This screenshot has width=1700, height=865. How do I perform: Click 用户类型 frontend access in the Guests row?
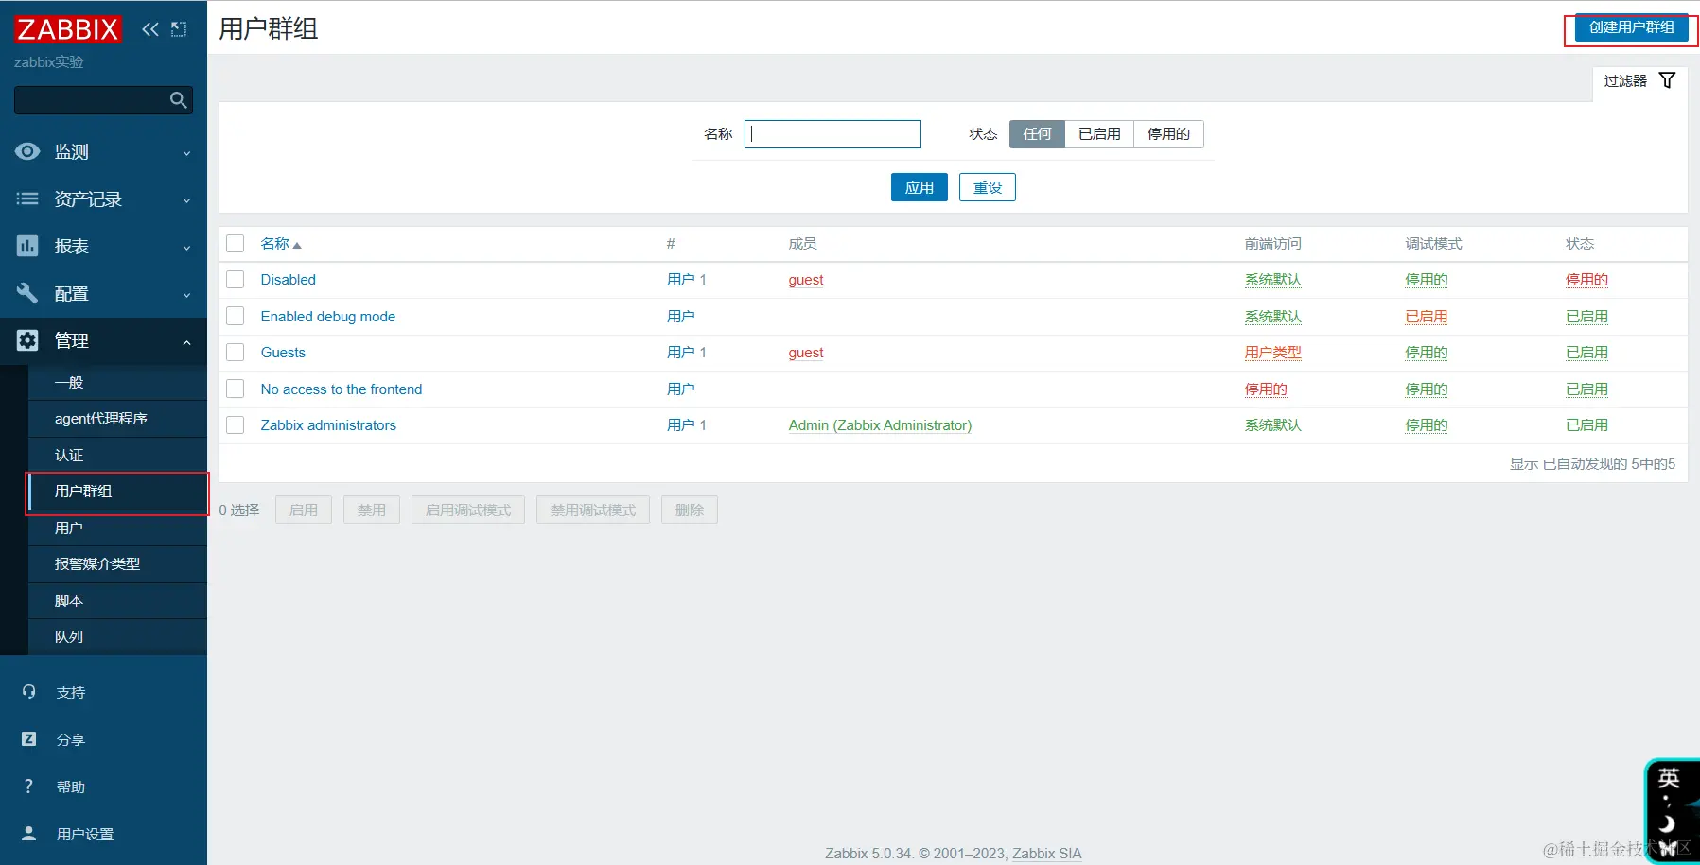coord(1272,353)
